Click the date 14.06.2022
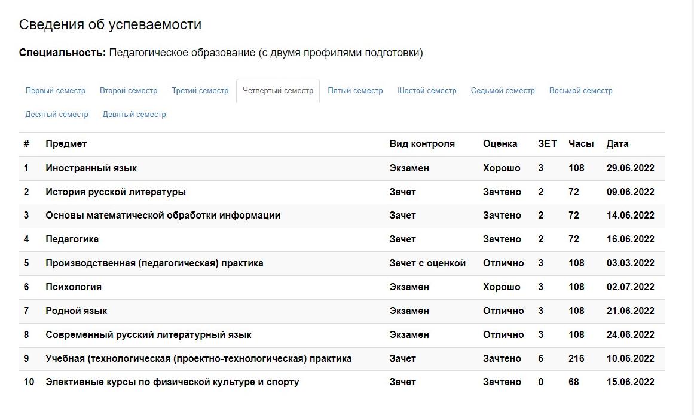This screenshot has height=415, width=694. point(630,215)
